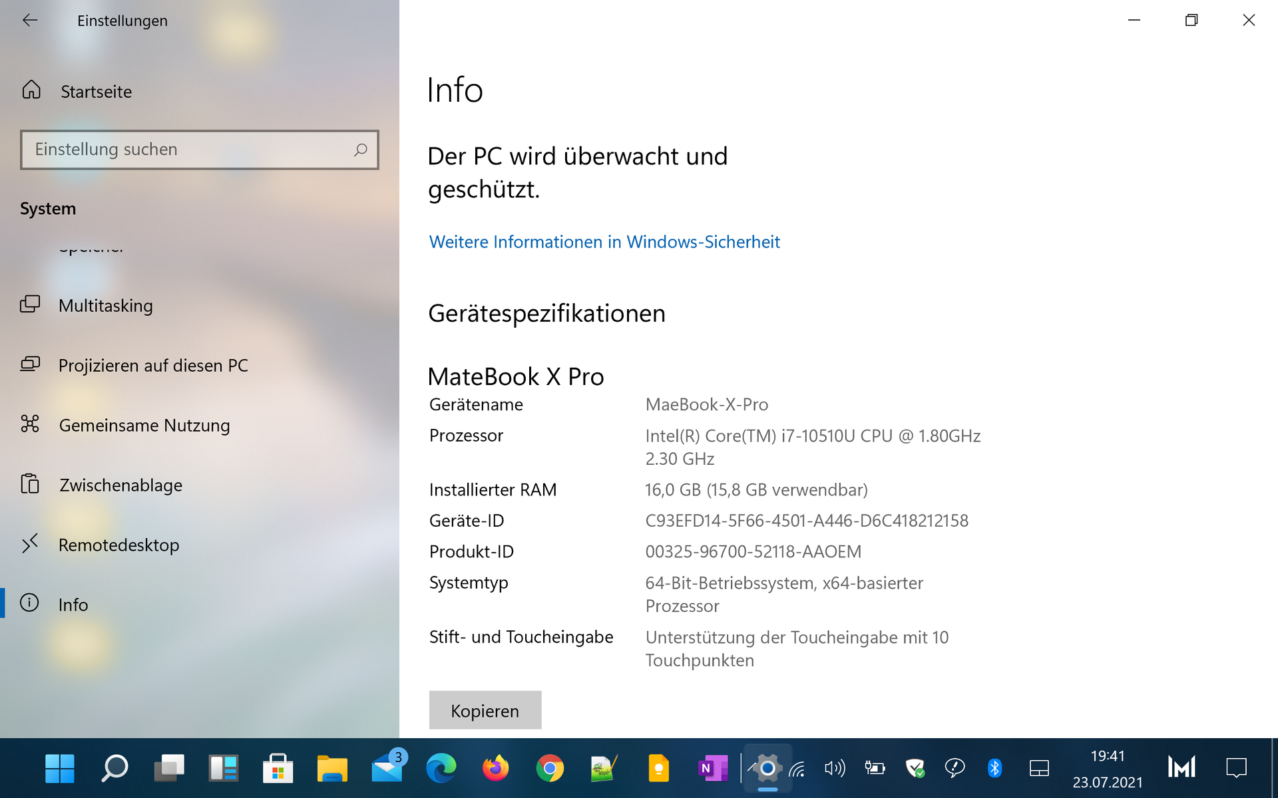Select the device name value MaeBook-X-Pro

pyautogui.click(x=707, y=404)
